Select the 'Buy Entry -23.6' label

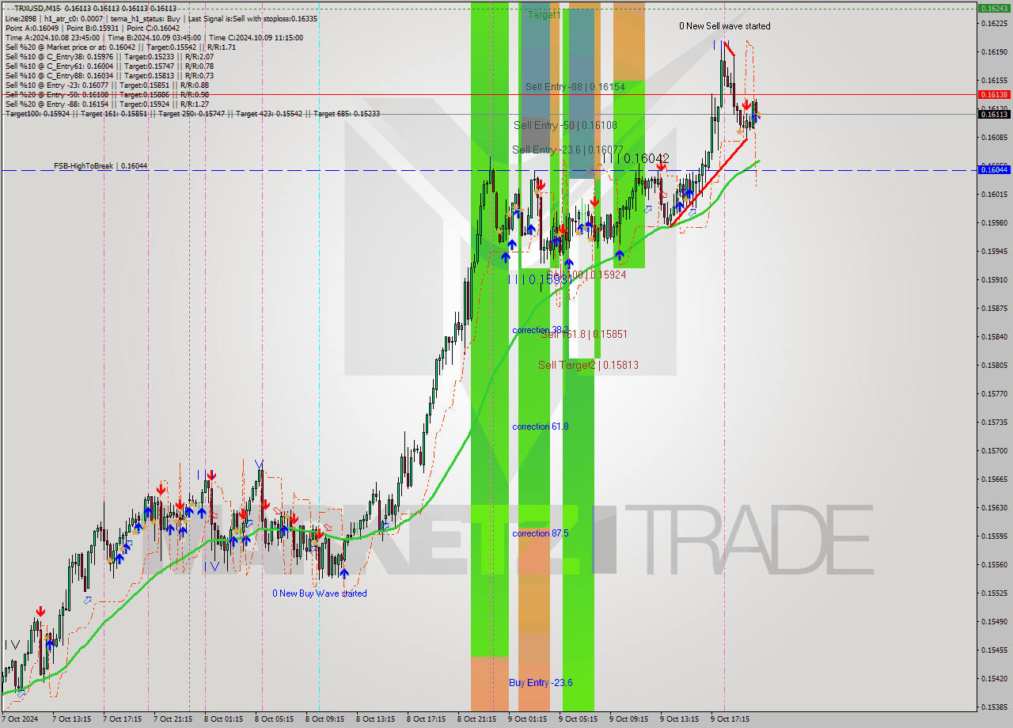point(541,683)
